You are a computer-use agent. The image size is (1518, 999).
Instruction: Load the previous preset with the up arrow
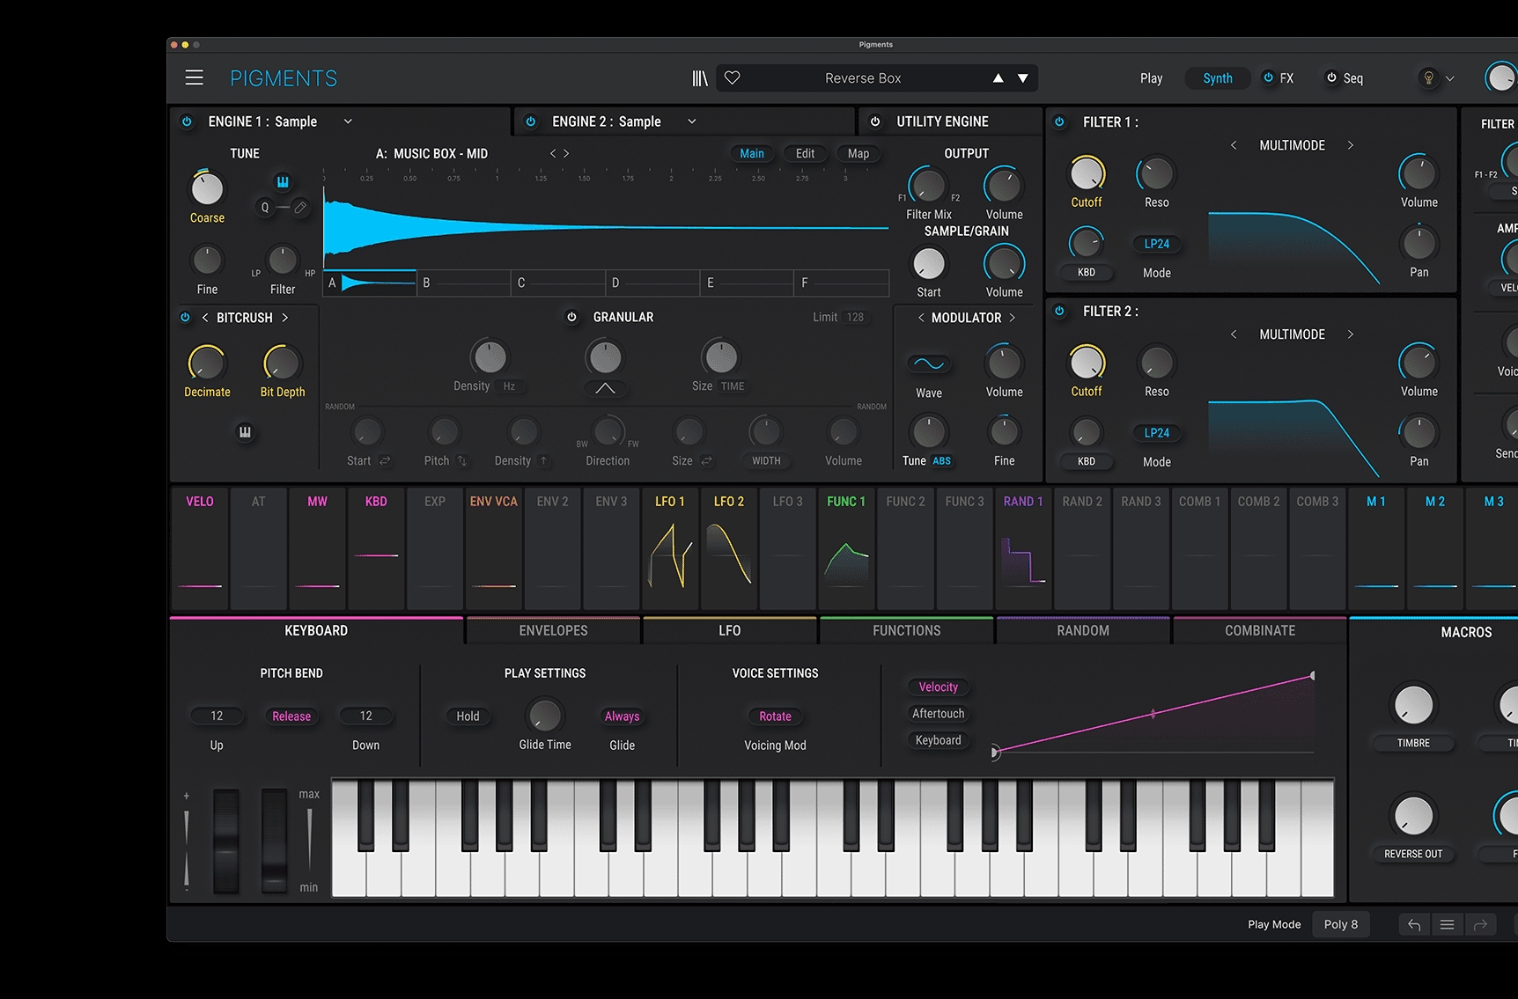pyautogui.click(x=998, y=78)
